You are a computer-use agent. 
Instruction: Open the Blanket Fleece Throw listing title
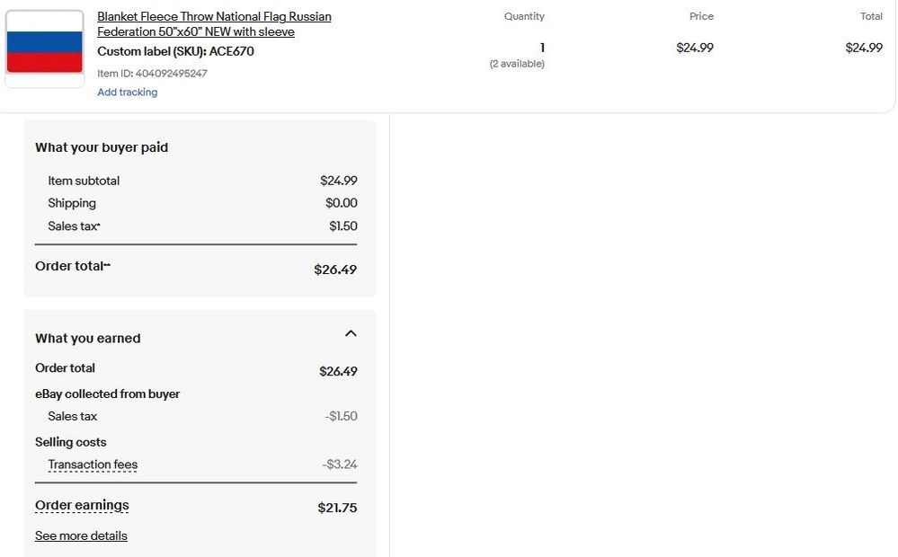(214, 24)
